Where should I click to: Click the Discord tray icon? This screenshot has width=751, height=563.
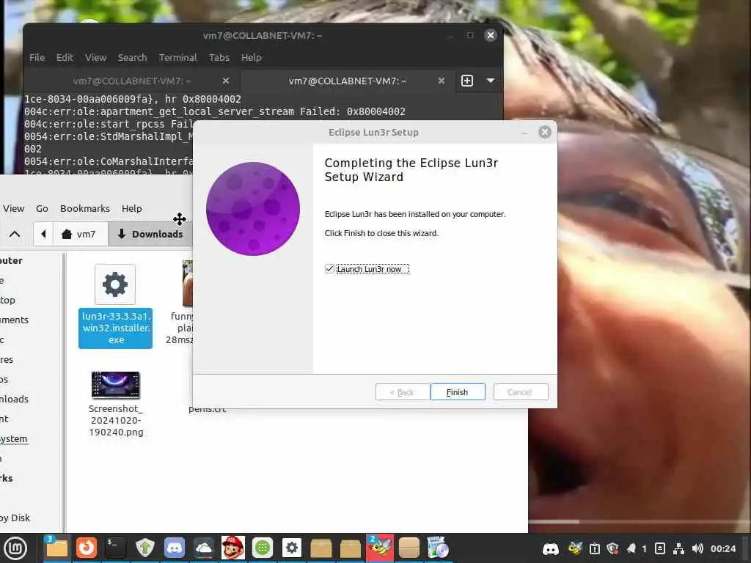tap(551, 548)
